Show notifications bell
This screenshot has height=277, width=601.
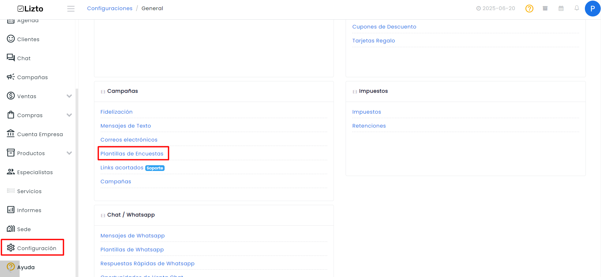tap(577, 8)
